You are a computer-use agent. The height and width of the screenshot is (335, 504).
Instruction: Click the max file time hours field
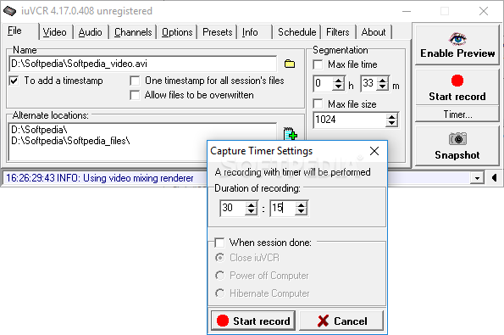pyautogui.click(x=323, y=84)
